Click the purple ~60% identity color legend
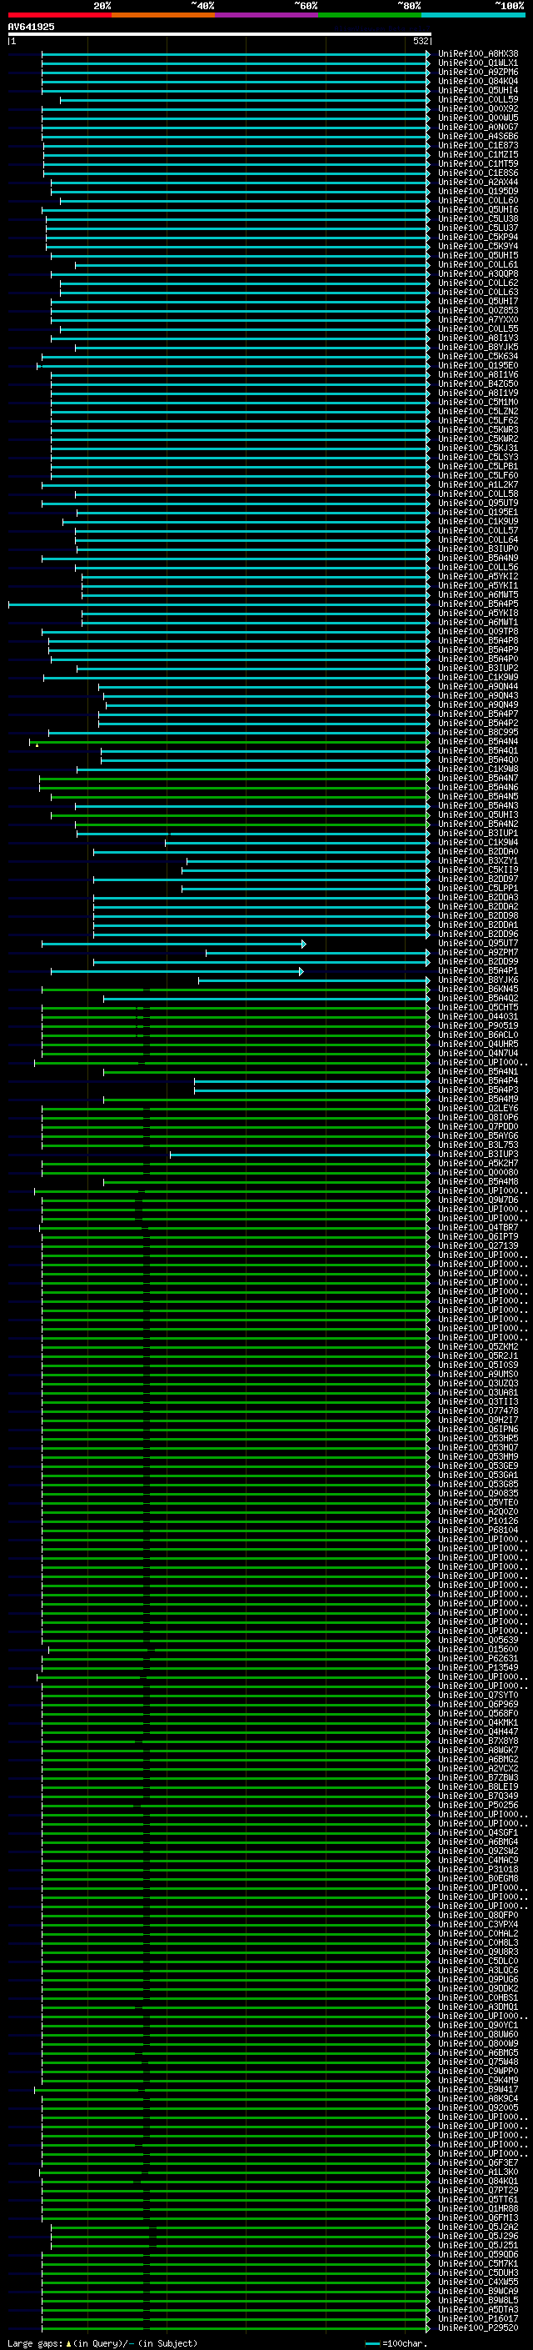This screenshot has width=533, height=2350. (x=266, y=15)
